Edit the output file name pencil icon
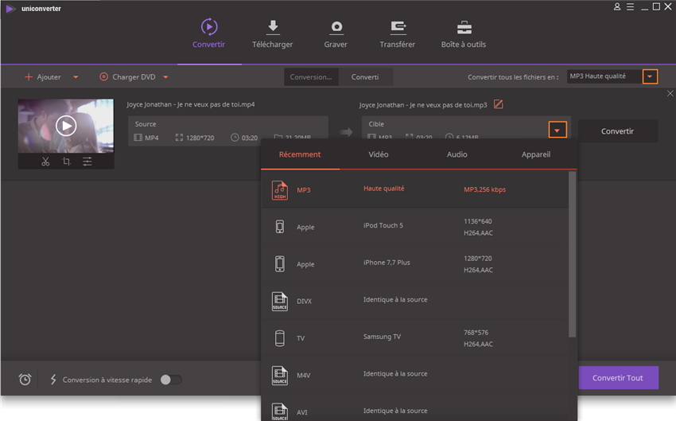676x421 pixels. (499, 104)
